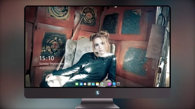Screen dimensions: 195x109
Task: Open the yellow Notes app
Action: pos(97,84)
